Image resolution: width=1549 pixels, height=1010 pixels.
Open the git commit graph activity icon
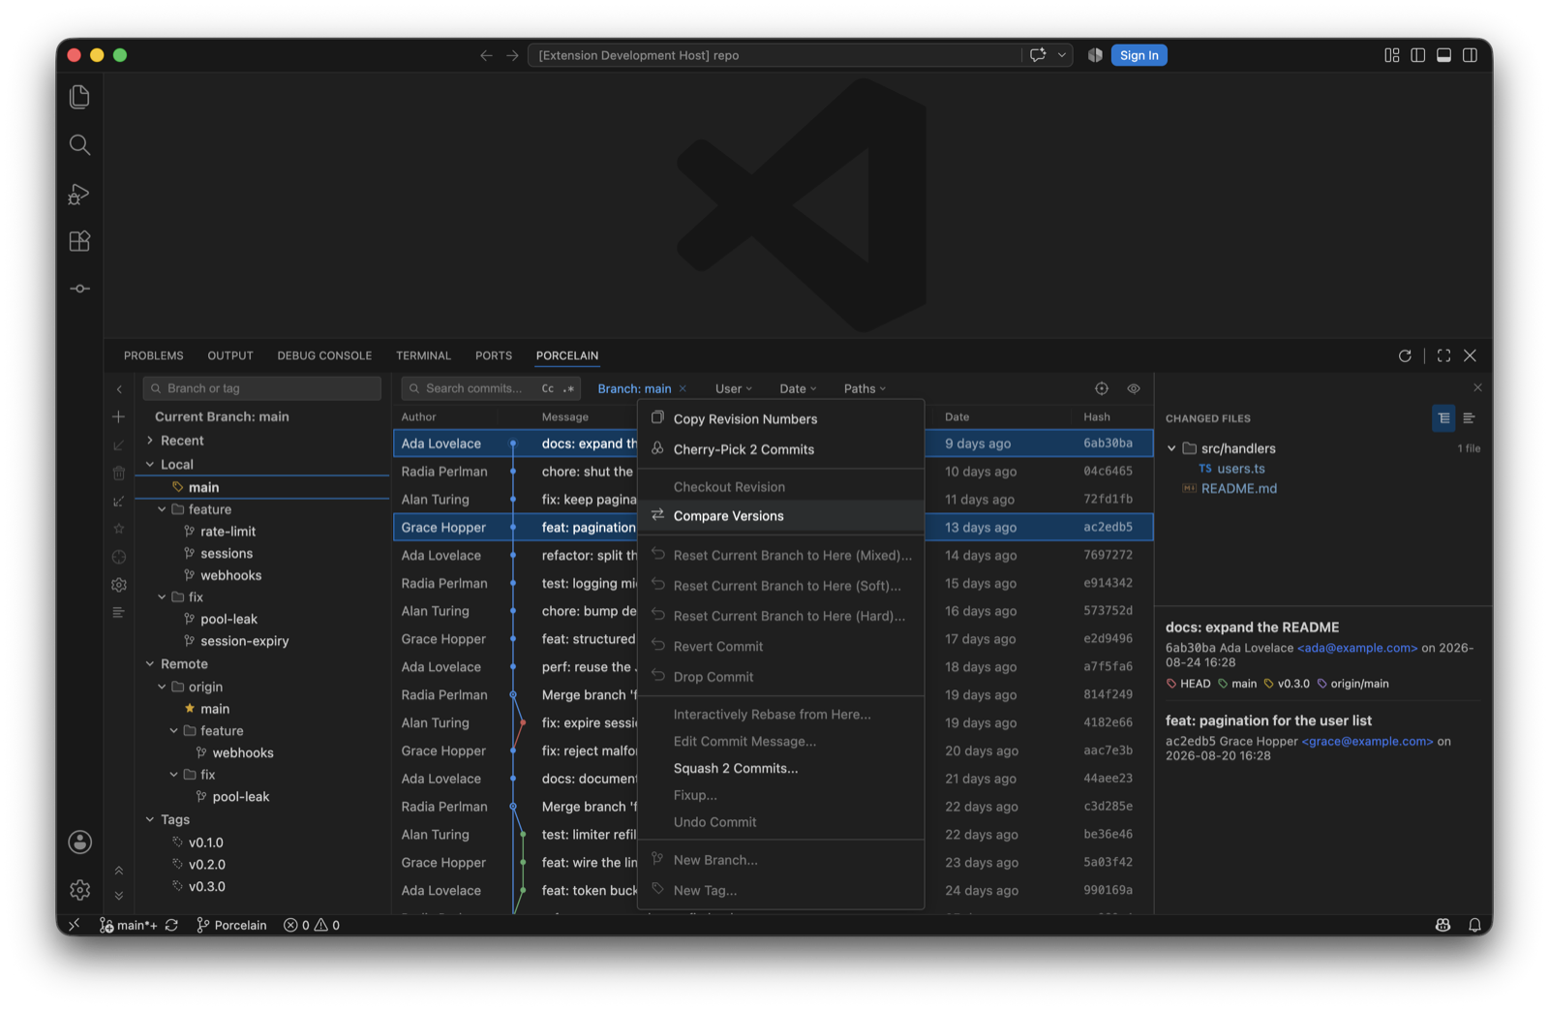click(x=79, y=289)
